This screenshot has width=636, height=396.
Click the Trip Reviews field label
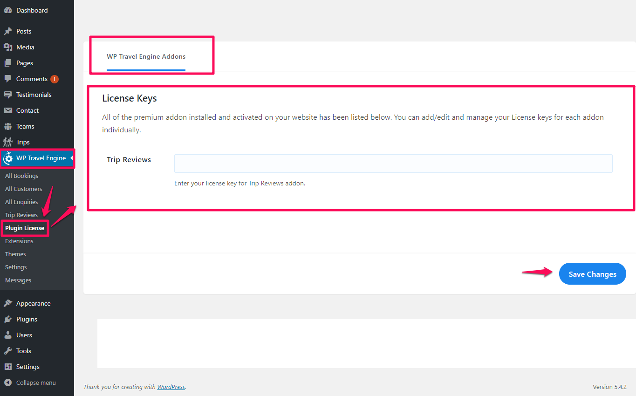129,159
